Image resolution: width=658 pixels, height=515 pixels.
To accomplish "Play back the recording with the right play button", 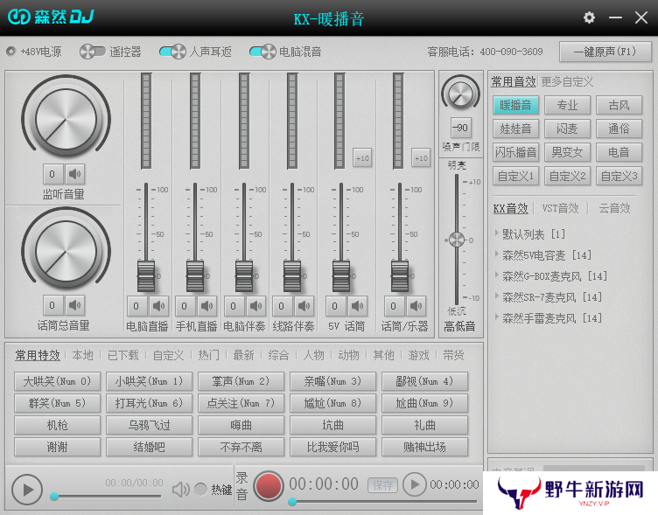I will [415, 484].
